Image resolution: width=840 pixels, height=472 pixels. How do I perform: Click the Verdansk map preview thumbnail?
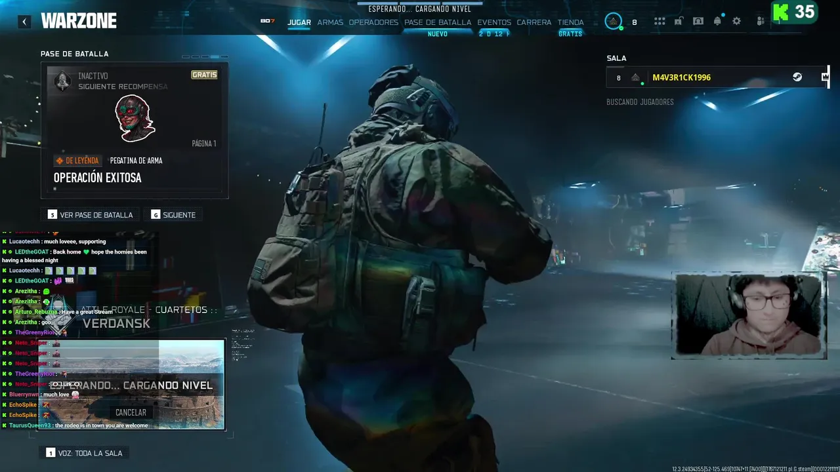point(131,384)
